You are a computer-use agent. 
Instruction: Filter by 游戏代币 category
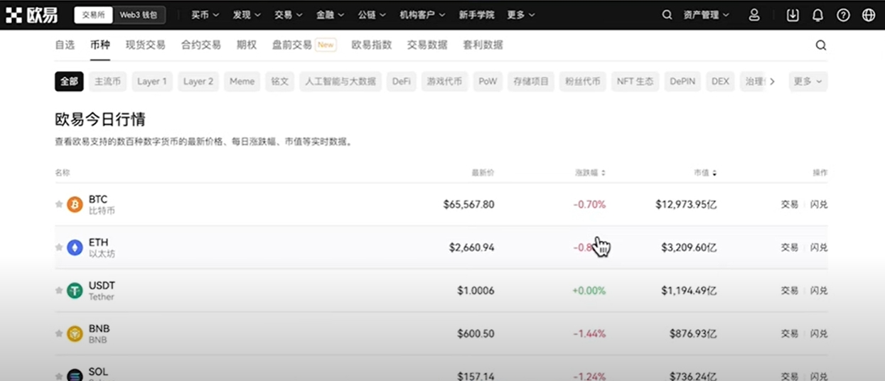click(445, 82)
